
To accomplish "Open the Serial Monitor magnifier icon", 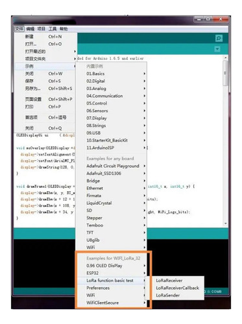I will pyautogui.click(x=219, y=38).
